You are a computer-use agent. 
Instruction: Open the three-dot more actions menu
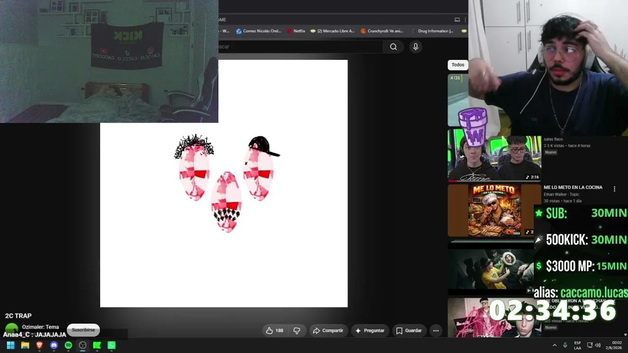click(436, 330)
